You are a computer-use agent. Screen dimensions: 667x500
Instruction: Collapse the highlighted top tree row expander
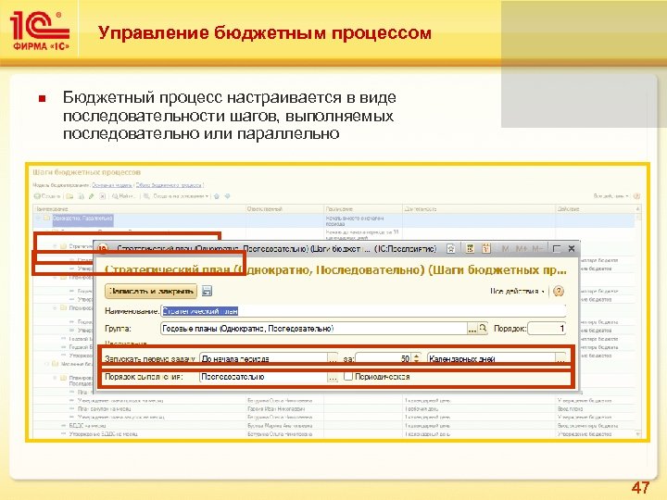[x=38, y=219]
